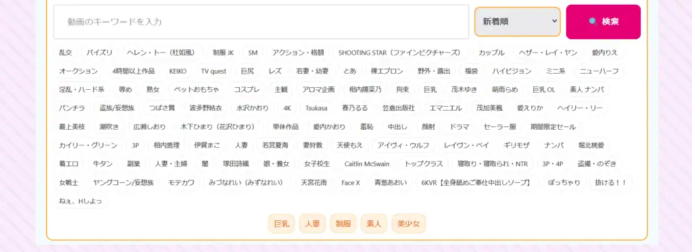Open the トップクラス tag
The image size is (692, 252).
click(x=424, y=163)
